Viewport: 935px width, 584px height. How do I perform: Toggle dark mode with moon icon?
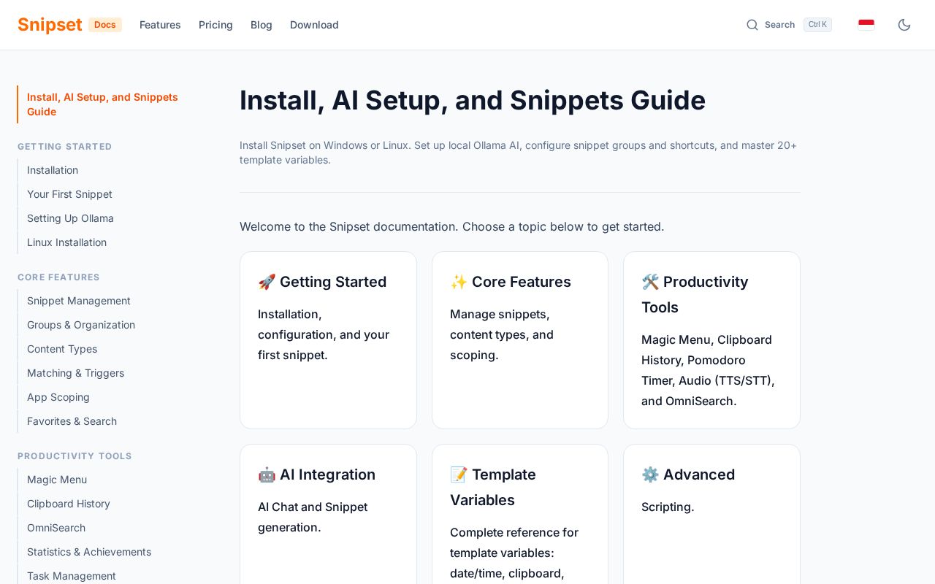pos(904,25)
